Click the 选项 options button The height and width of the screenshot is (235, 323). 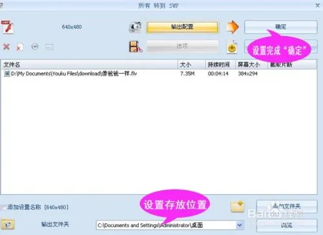(182, 46)
